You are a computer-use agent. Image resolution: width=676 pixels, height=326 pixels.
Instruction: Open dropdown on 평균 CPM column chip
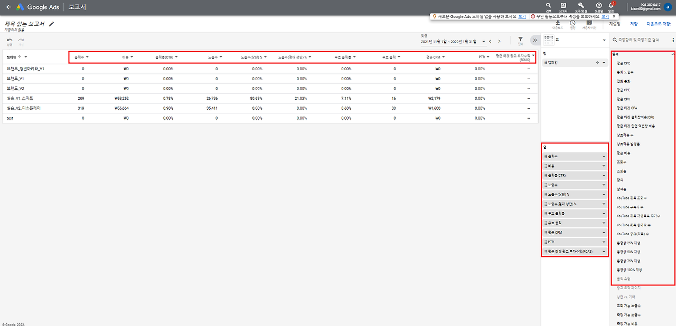pyautogui.click(x=604, y=232)
